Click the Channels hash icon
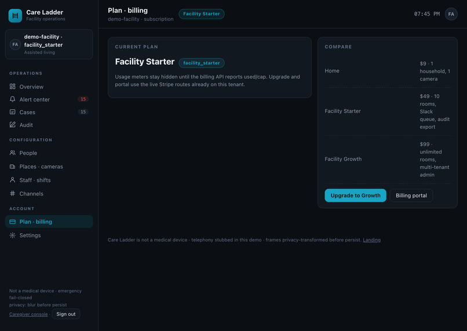The height and width of the screenshot is (331, 467). [x=13, y=194]
